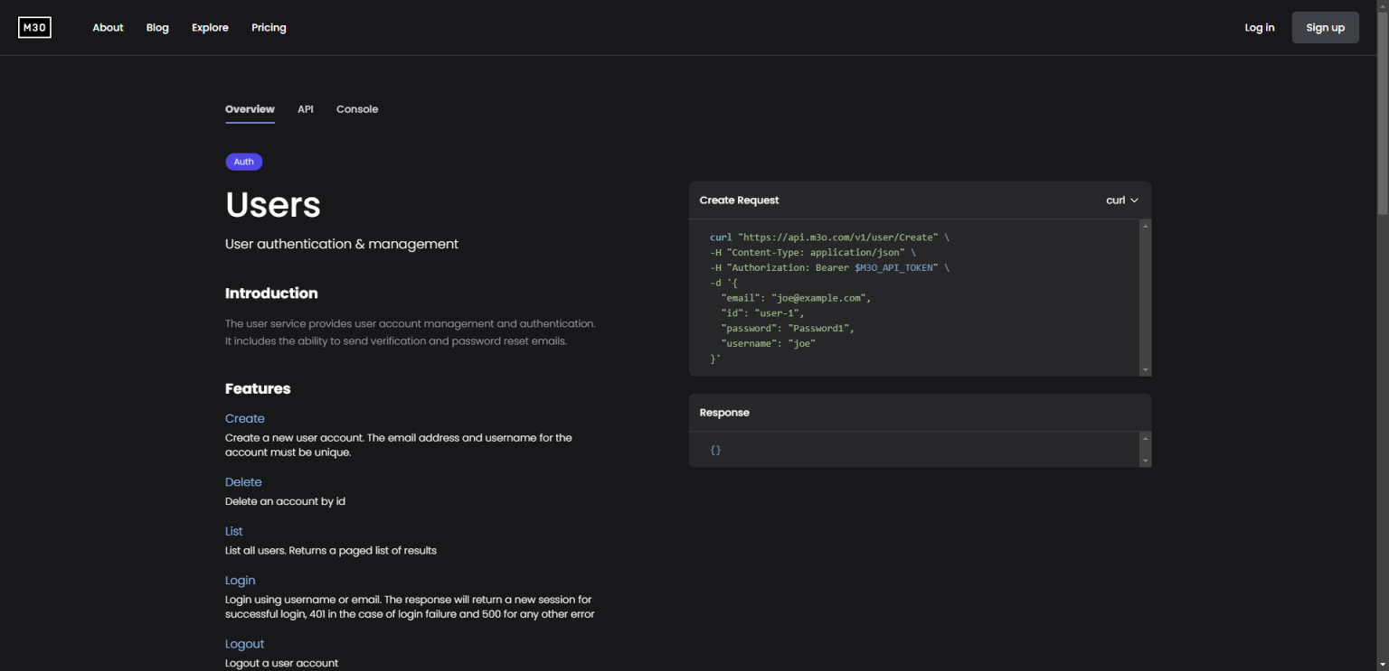The image size is (1389, 671).
Task: Click the M3O logo
Action: (x=34, y=27)
